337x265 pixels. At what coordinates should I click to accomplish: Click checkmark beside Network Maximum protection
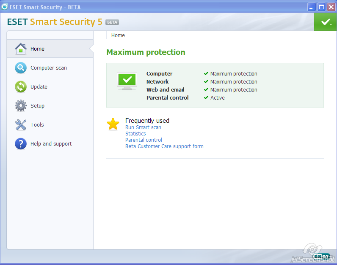point(206,81)
